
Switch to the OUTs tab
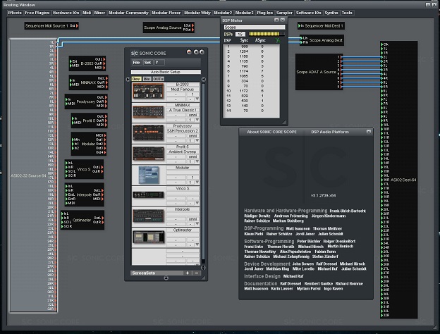click(x=158, y=79)
